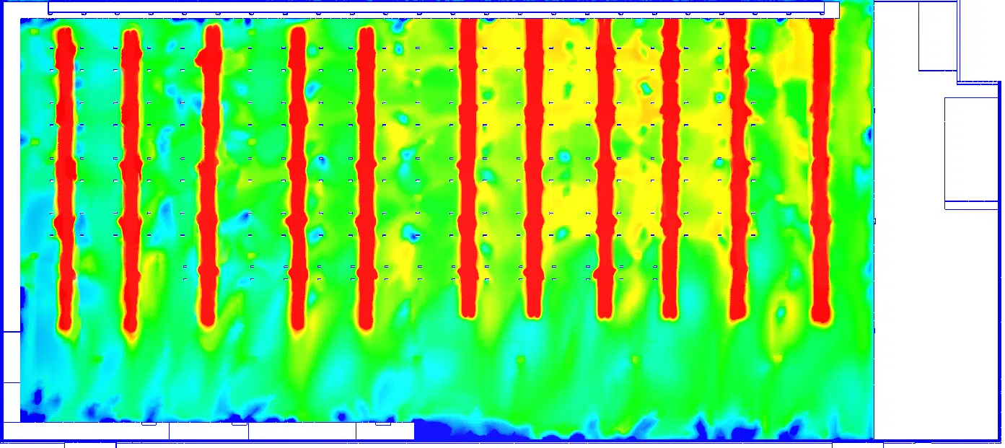Select the sixth red strip from the left
This screenshot has height=448, width=1005.
tap(468, 168)
